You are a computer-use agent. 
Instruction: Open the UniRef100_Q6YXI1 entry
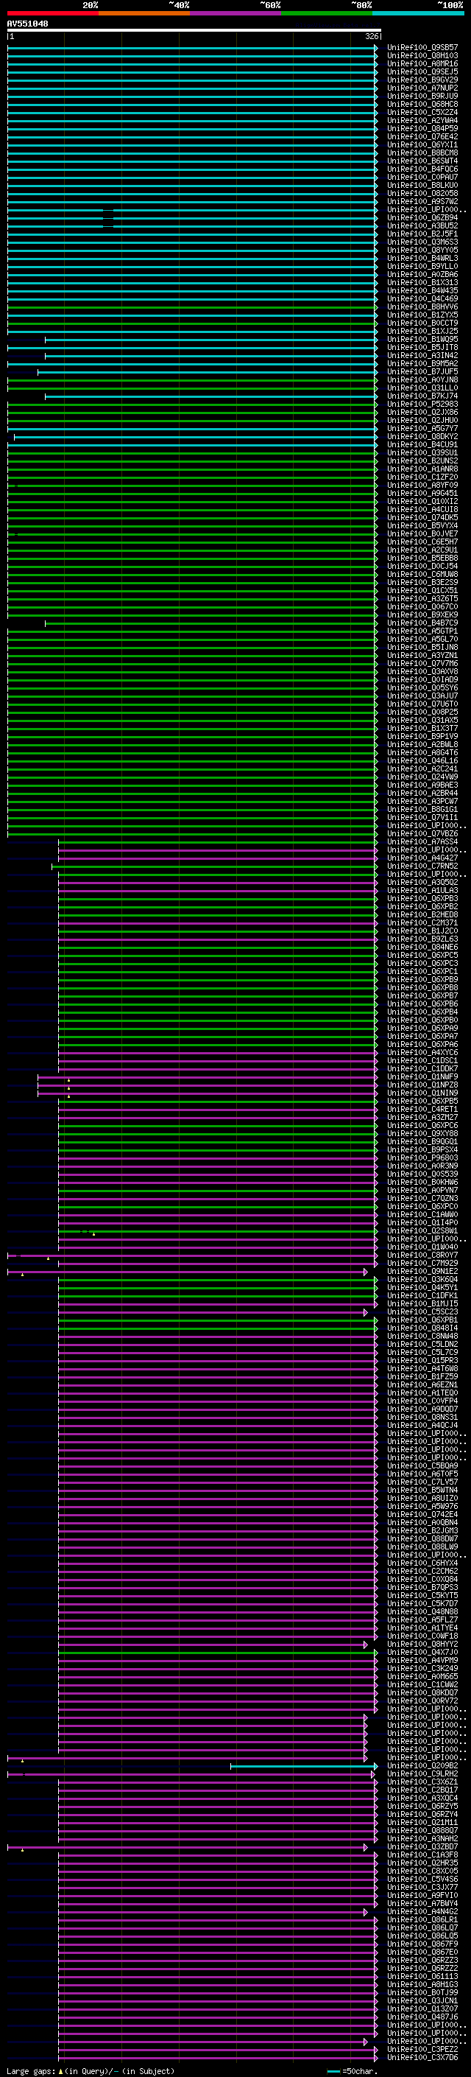coord(422,144)
